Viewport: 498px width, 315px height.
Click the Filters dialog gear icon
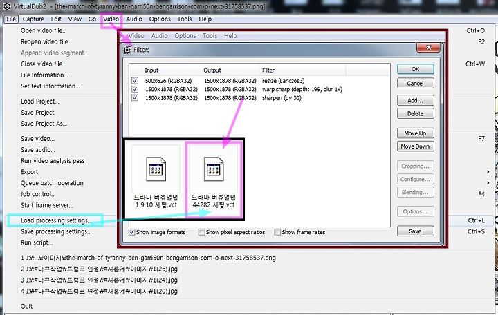127,50
